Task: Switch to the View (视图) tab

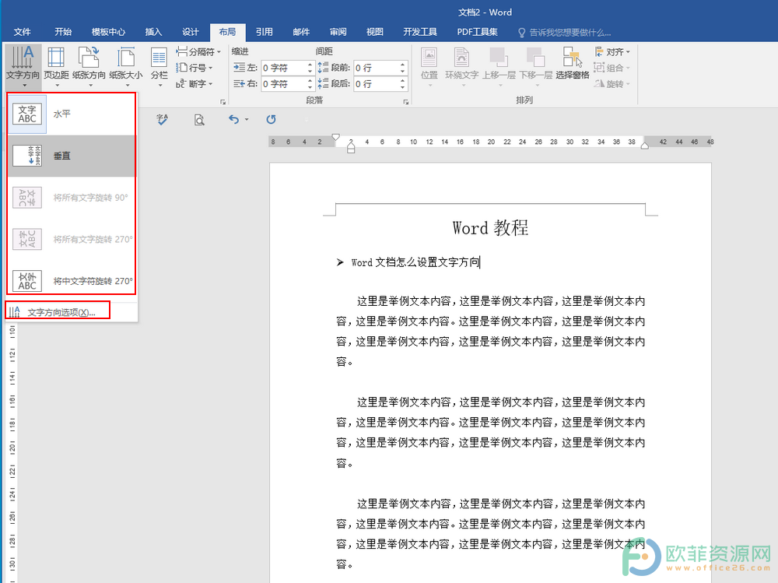Action: [x=375, y=32]
